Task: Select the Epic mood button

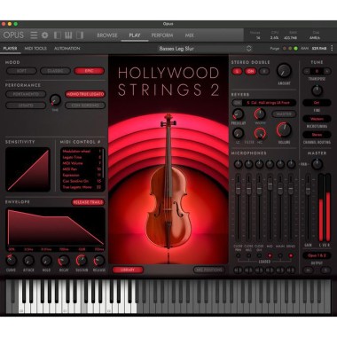Action: coord(89,71)
